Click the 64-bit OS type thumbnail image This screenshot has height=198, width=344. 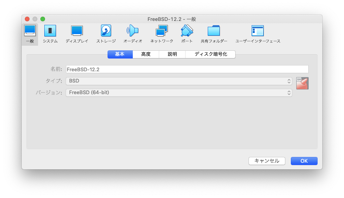(x=302, y=83)
